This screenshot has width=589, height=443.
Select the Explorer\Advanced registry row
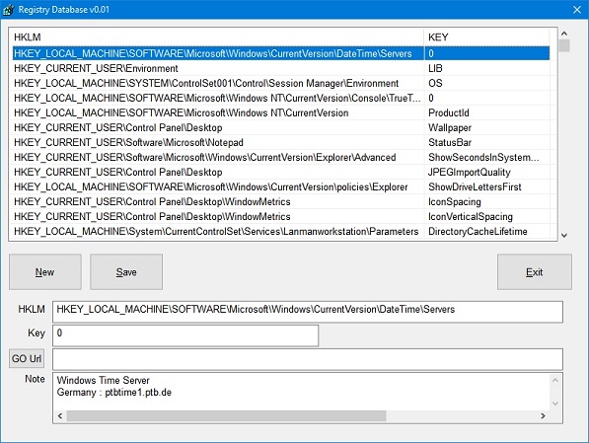(281, 157)
